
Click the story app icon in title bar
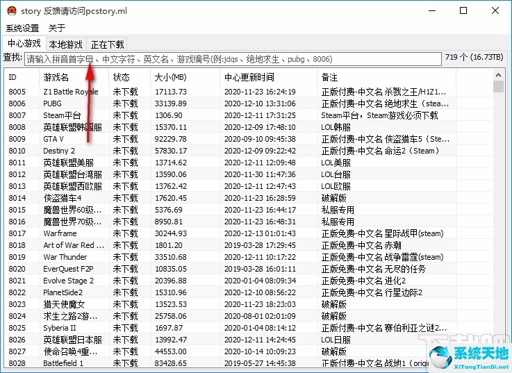pos(11,11)
